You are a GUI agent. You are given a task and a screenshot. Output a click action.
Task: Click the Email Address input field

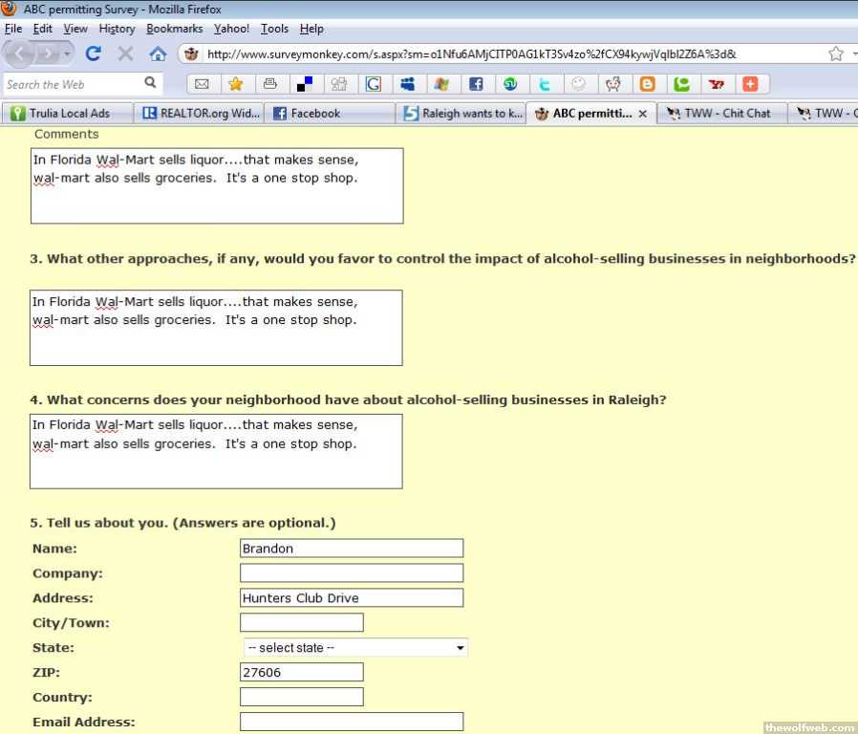click(x=351, y=722)
